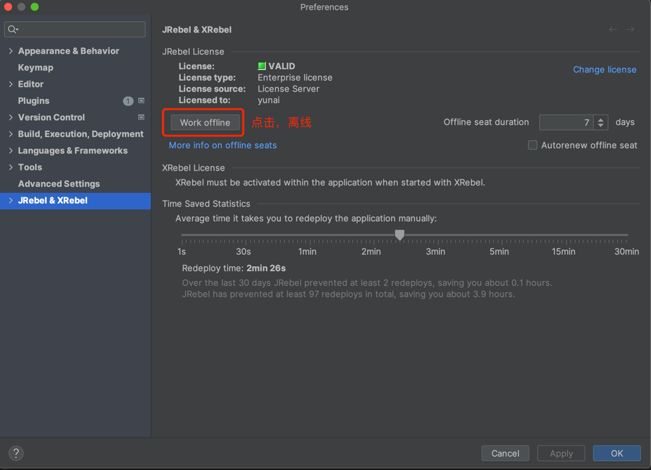
Task: Click the Version Control project-settings icon
Action: pos(141,117)
